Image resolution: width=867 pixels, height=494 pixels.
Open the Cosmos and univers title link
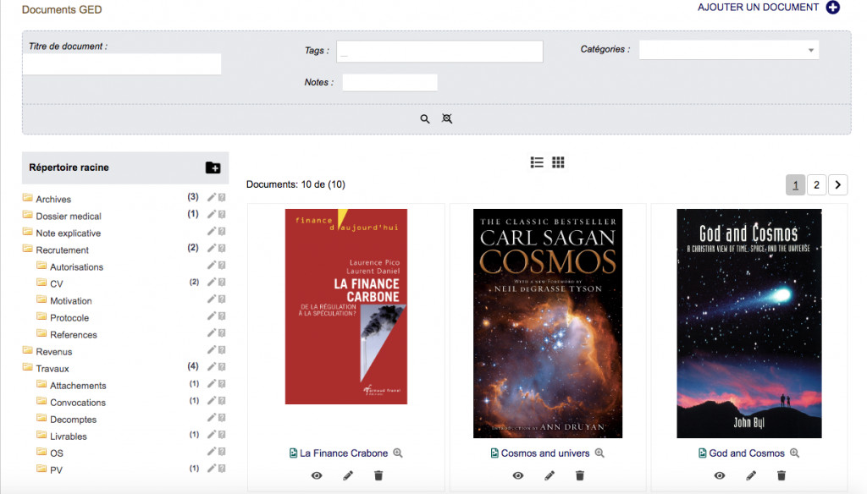[545, 453]
